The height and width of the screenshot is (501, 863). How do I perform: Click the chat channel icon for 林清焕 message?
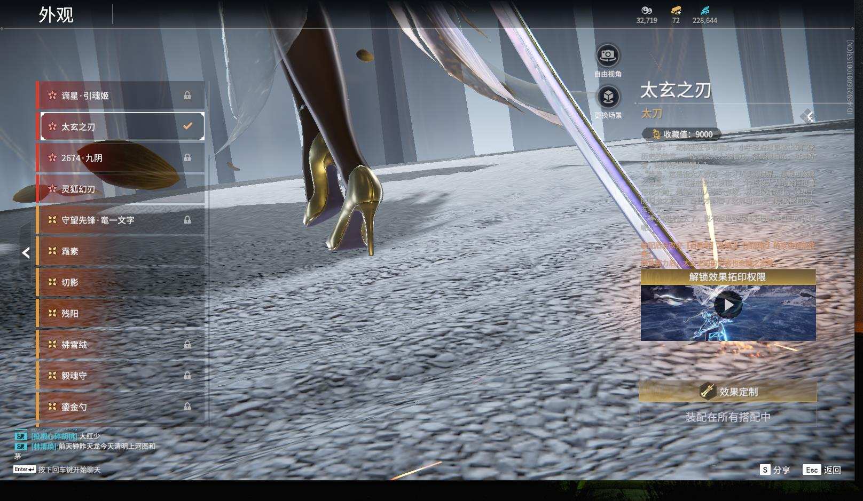(x=21, y=447)
